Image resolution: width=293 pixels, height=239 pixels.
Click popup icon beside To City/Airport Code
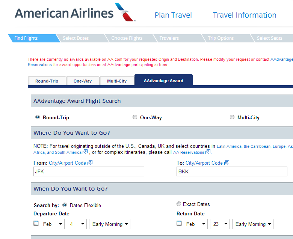(227, 163)
